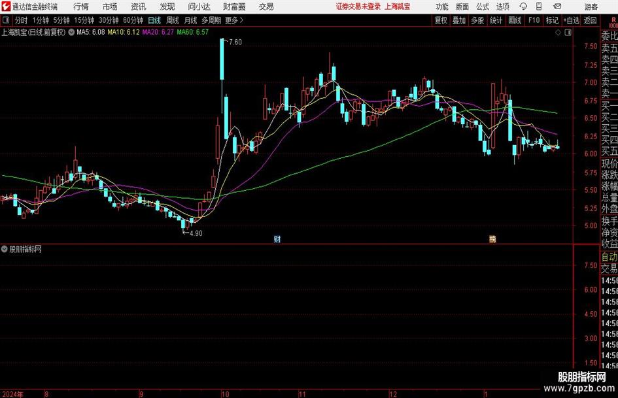Screen dimensions: 618x398
Task: Click the MA20: 6.27 indicator value
Action: (158, 32)
